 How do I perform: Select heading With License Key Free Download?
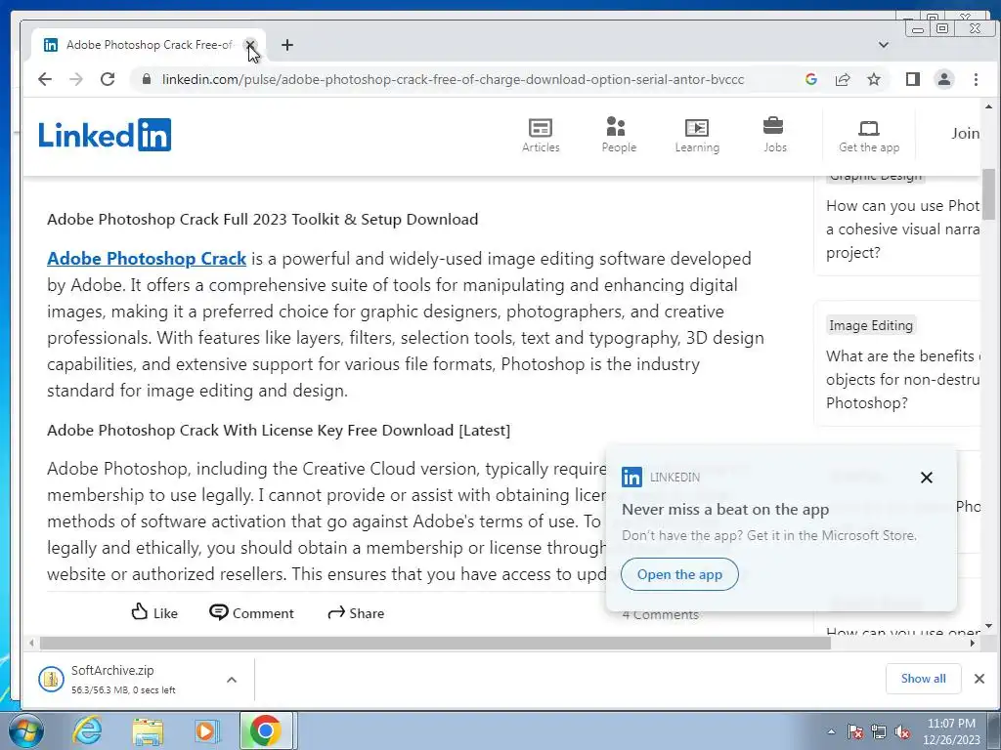[x=279, y=431]
